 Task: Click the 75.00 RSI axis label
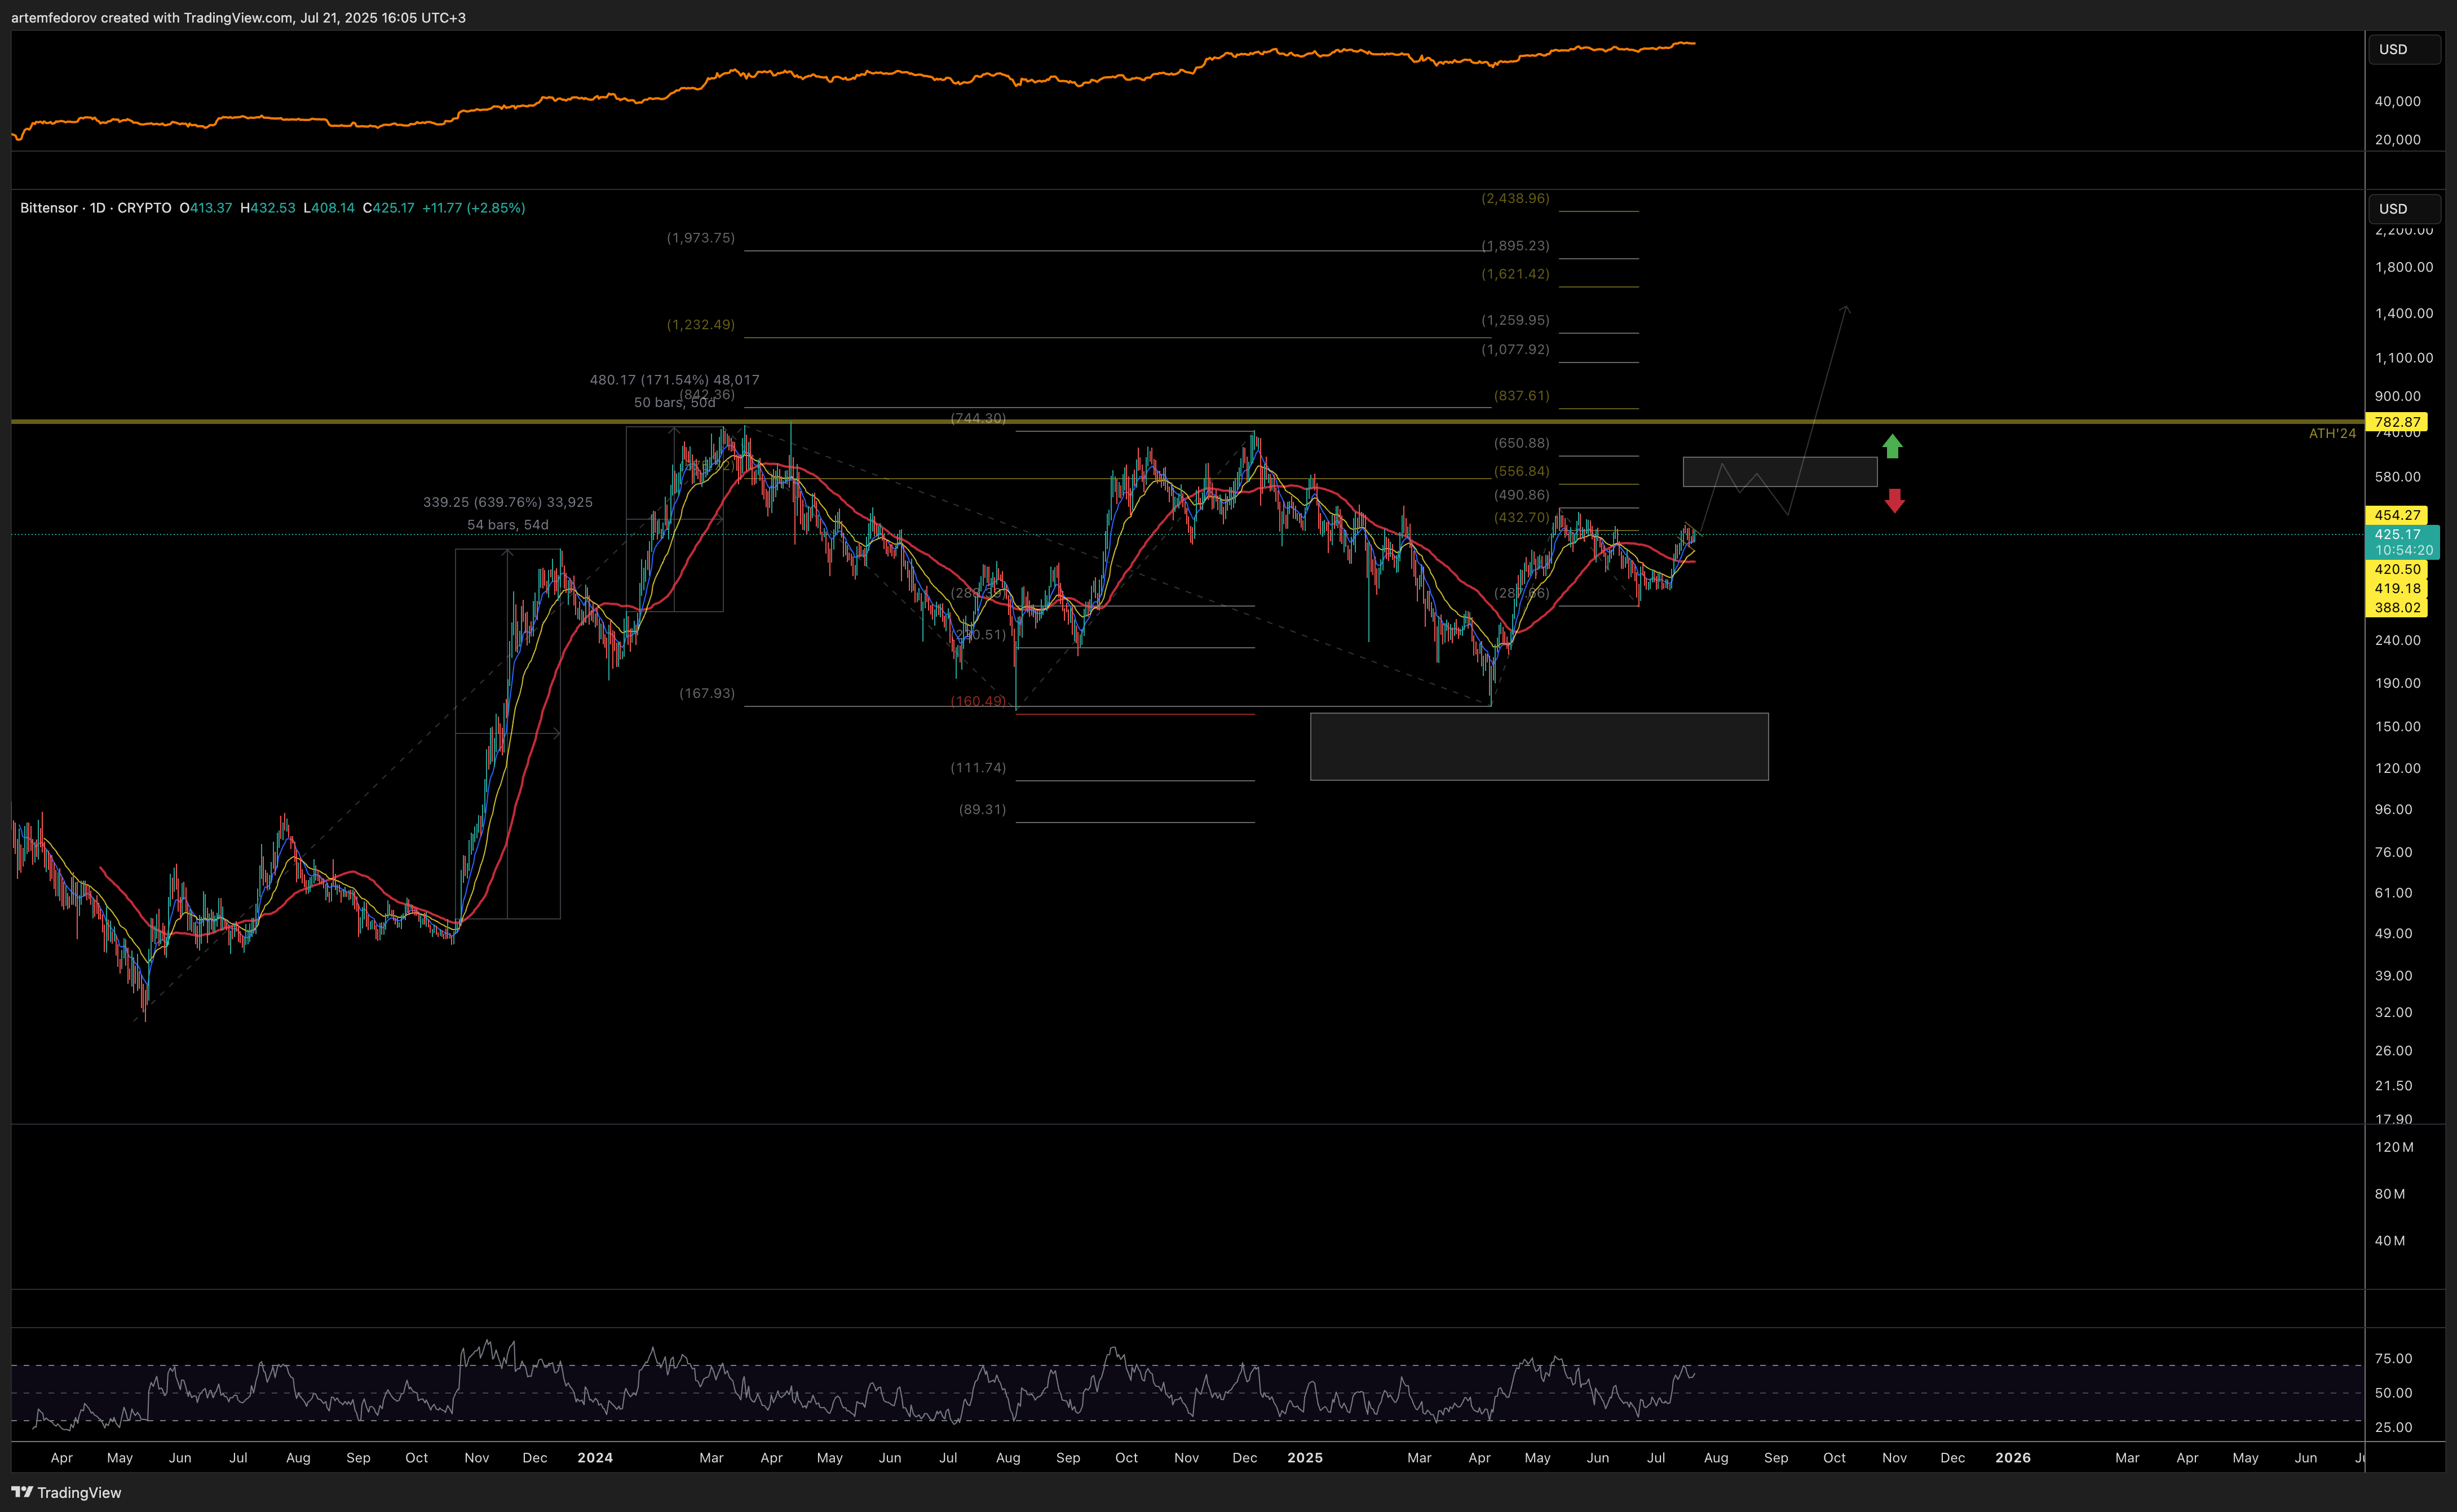point(2393,1358)
